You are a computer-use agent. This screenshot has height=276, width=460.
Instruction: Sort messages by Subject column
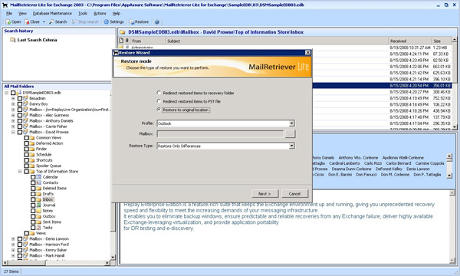point(277,41)
